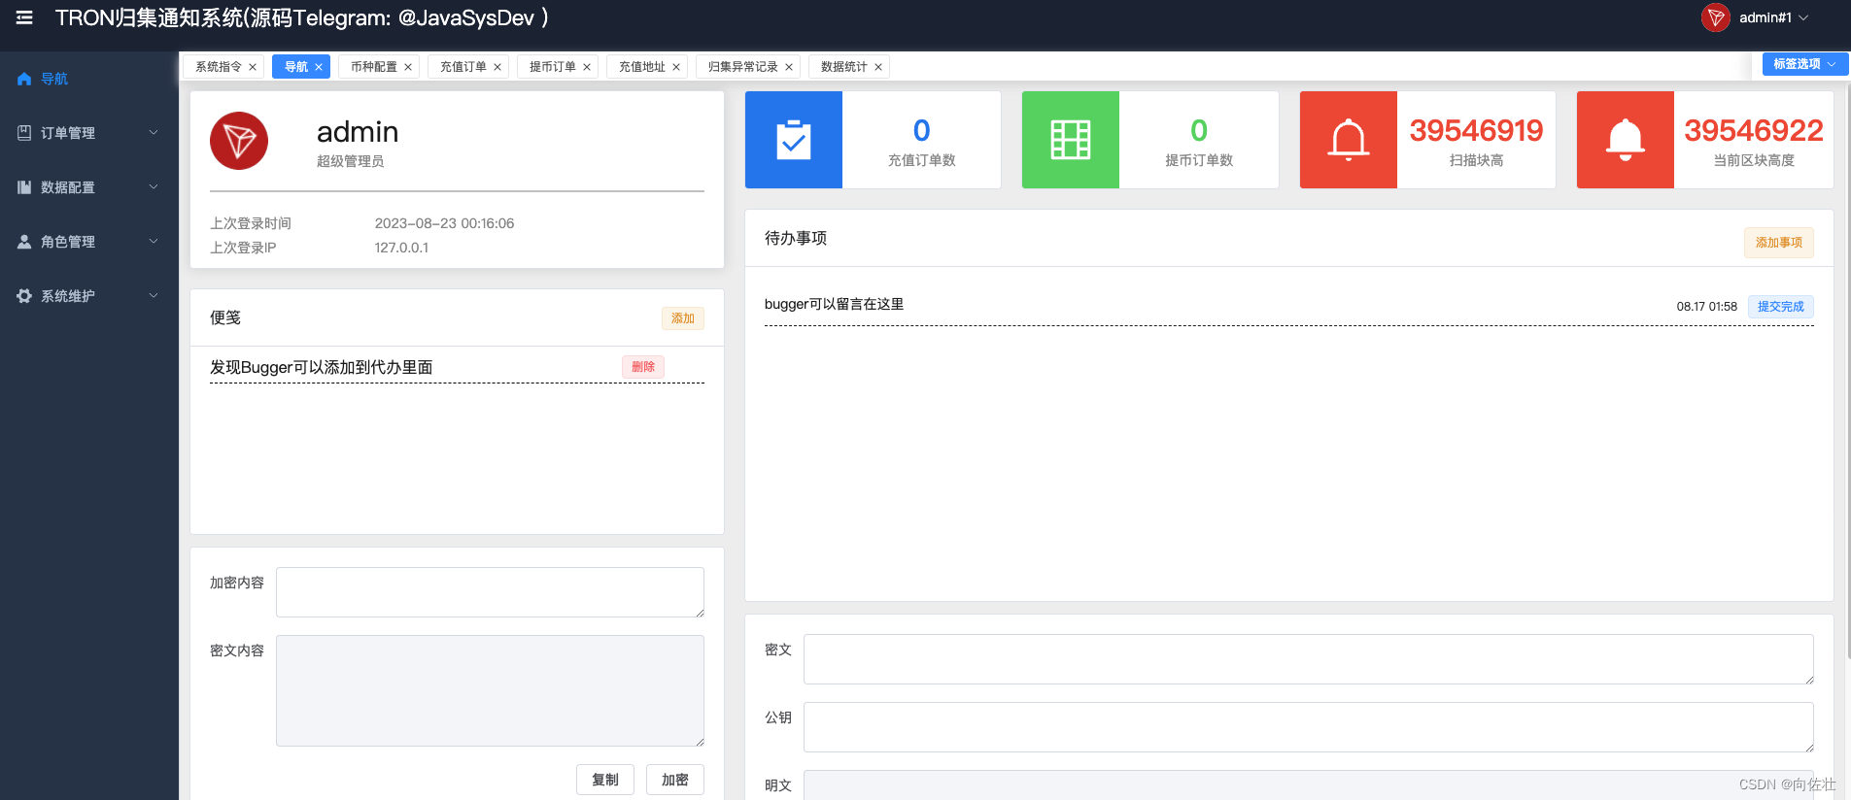
Task: Click the todo text bugger可以留言在这里
Action: coord(834,304)
